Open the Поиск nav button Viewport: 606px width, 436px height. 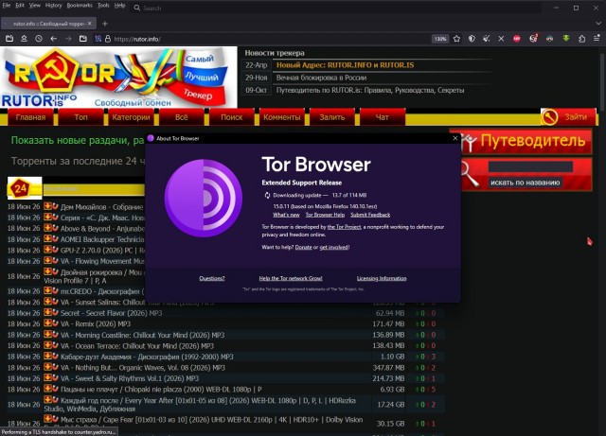pos(231,117)
